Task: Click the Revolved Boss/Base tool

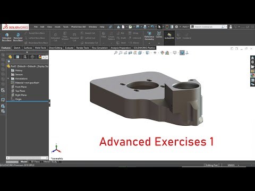Action: [18, 37]
